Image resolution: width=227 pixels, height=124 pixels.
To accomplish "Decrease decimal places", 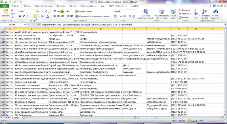I will (133, 16).
